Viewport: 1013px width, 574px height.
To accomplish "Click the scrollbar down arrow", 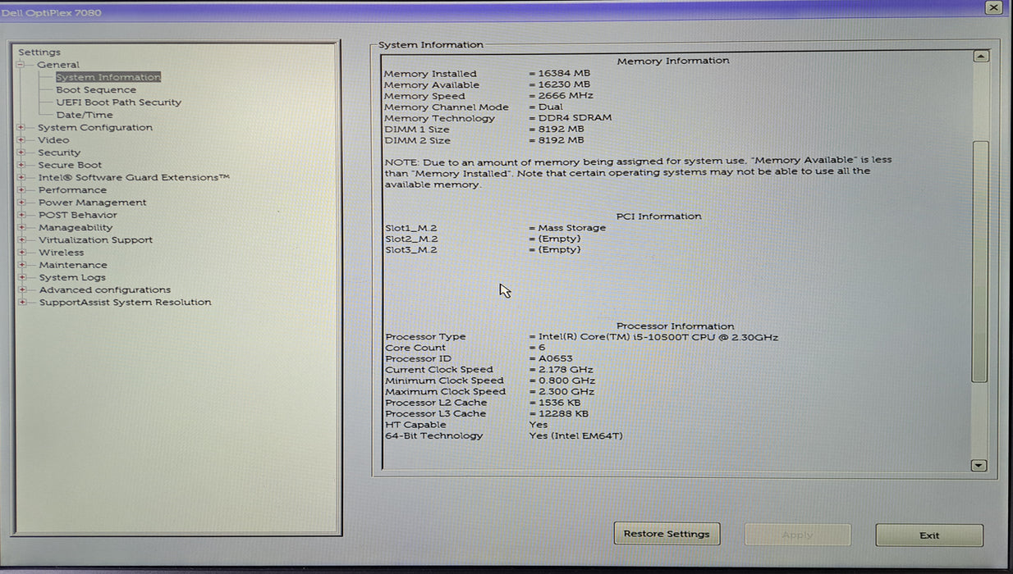I will coord(979,465).
